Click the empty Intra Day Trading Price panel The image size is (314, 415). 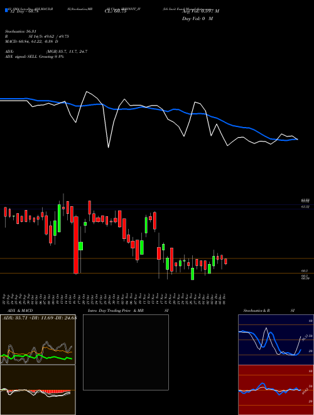click(x=126, y=352)
